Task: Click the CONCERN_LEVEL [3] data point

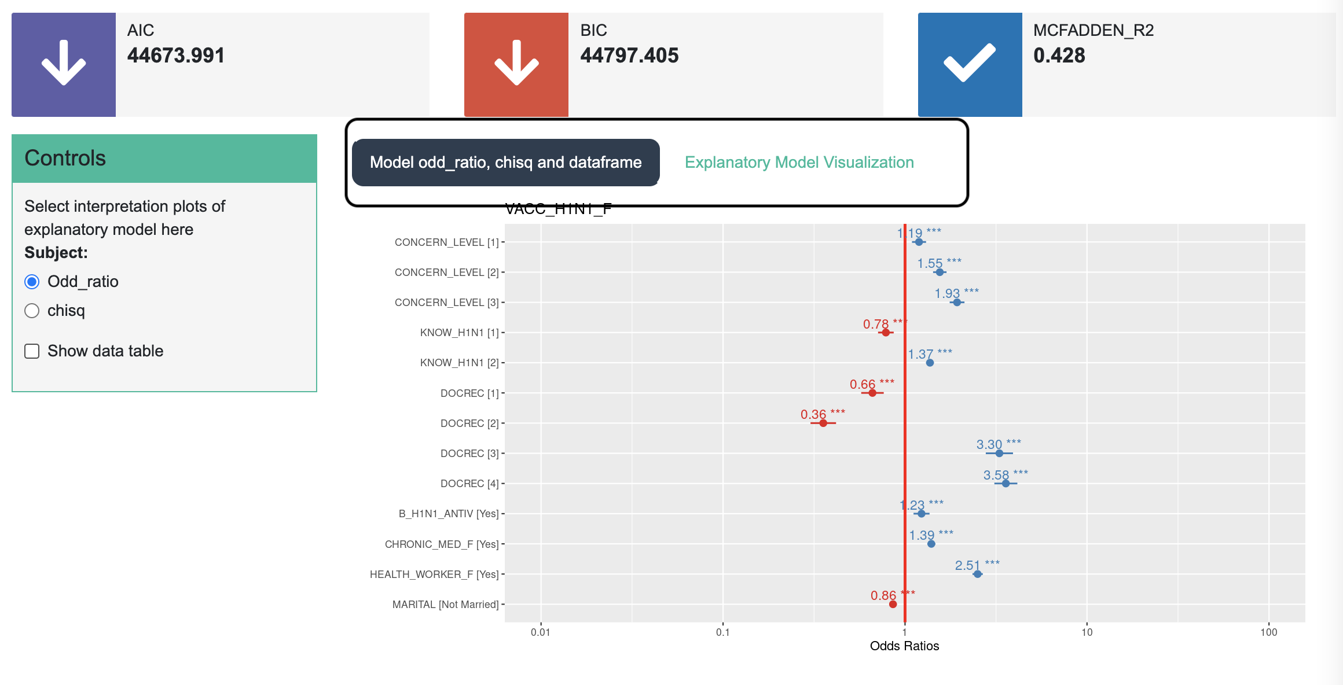Action: [x=957, y=303]
